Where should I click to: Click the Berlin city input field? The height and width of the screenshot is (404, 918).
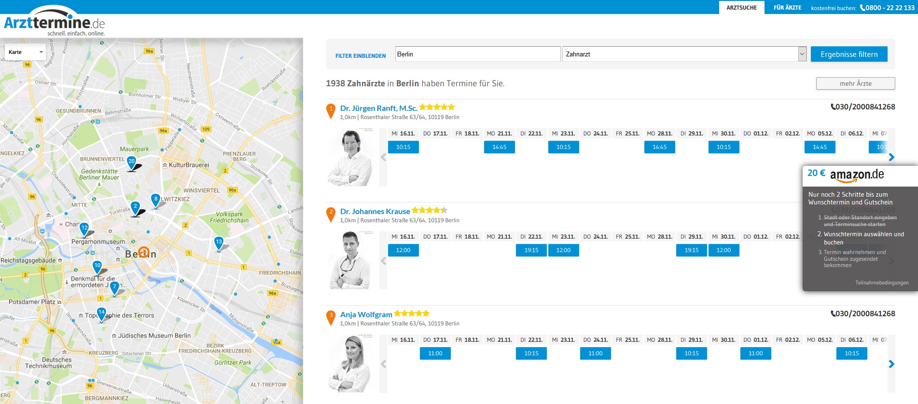click(x=477, y=54)
